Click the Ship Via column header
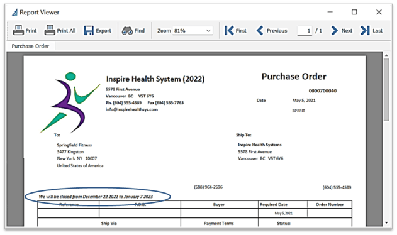The image size is (397, 235). [x=109, y=223]
